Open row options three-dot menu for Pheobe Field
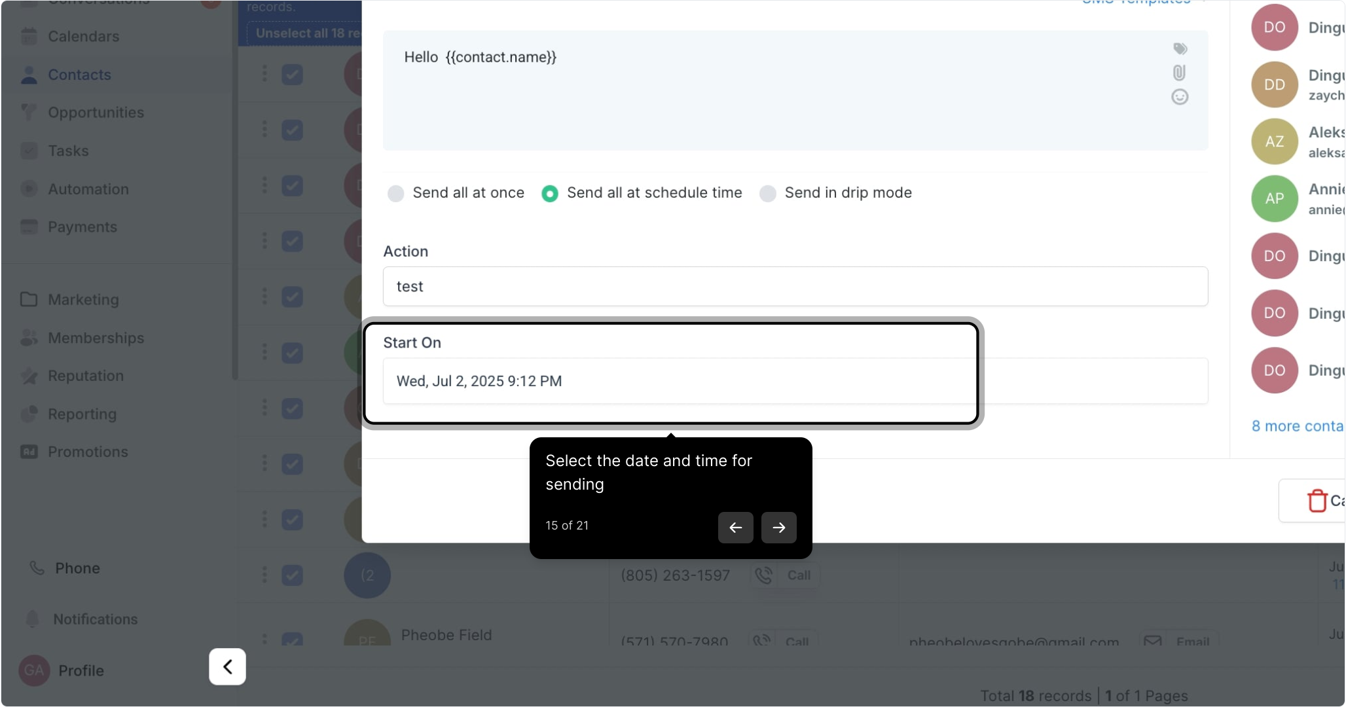This screenshot has width=1346, height=707. [x=264, y=638]
